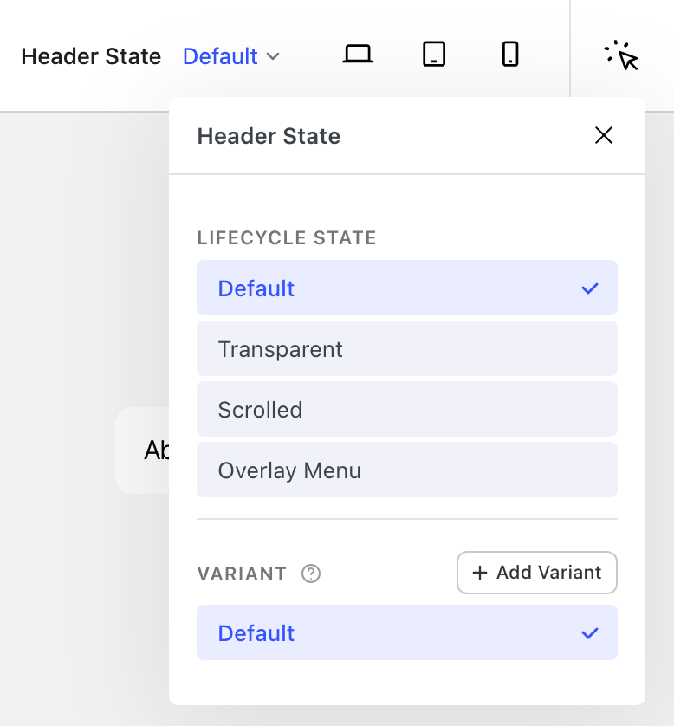Click the Add Variant button
The image size is (674, 726).
(x=536, y=573)
